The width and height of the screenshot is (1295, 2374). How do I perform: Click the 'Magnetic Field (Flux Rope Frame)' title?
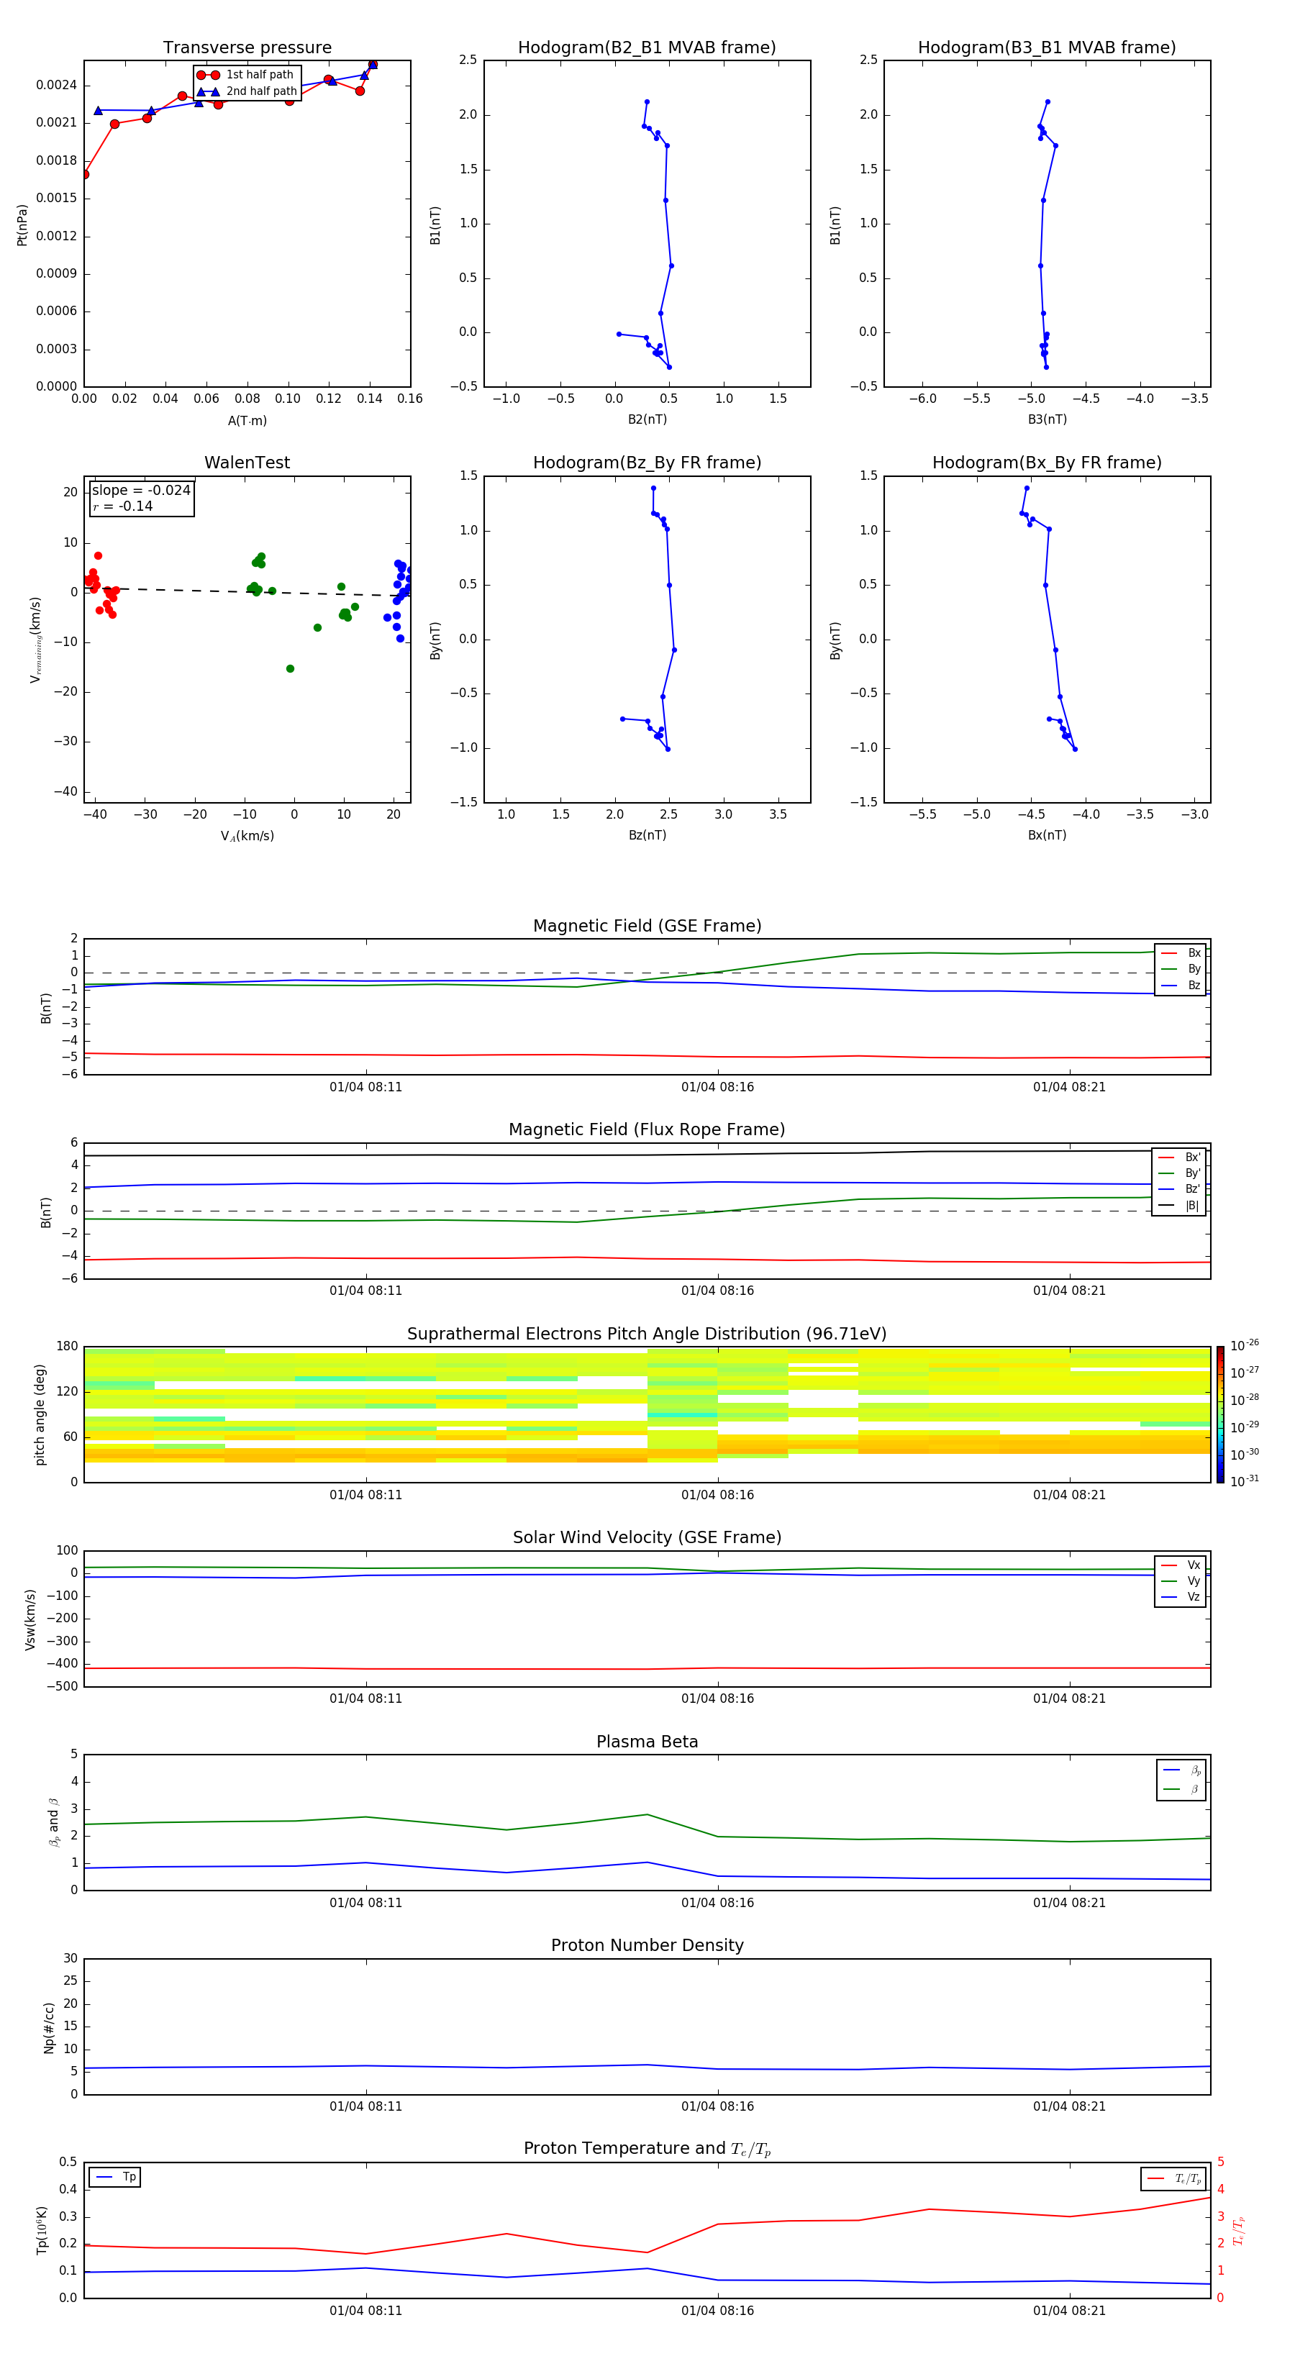click(647, 1130)
